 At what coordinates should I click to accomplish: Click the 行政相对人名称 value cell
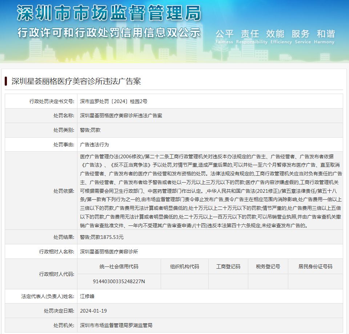click(109, 252)
